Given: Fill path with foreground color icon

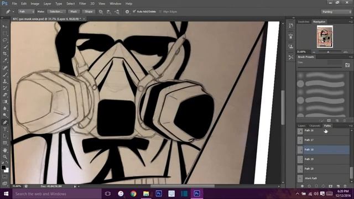Looking at the screenshot, I should [x=302, y=186].
